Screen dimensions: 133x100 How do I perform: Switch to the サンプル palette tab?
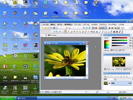(114, 50)
